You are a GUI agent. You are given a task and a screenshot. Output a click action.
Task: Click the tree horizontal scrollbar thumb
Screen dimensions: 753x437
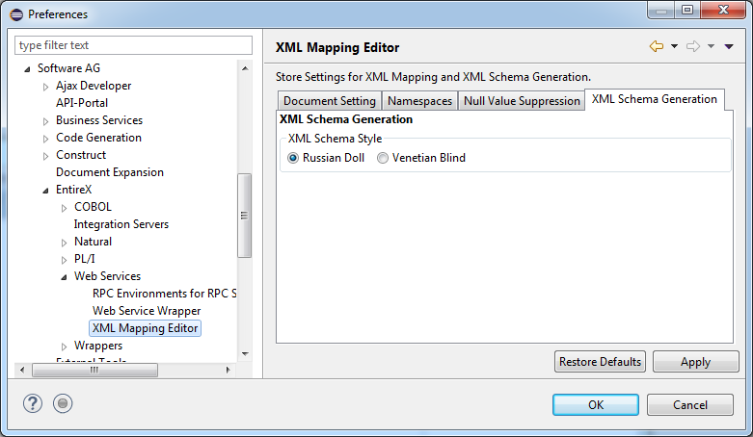point(94,370)
